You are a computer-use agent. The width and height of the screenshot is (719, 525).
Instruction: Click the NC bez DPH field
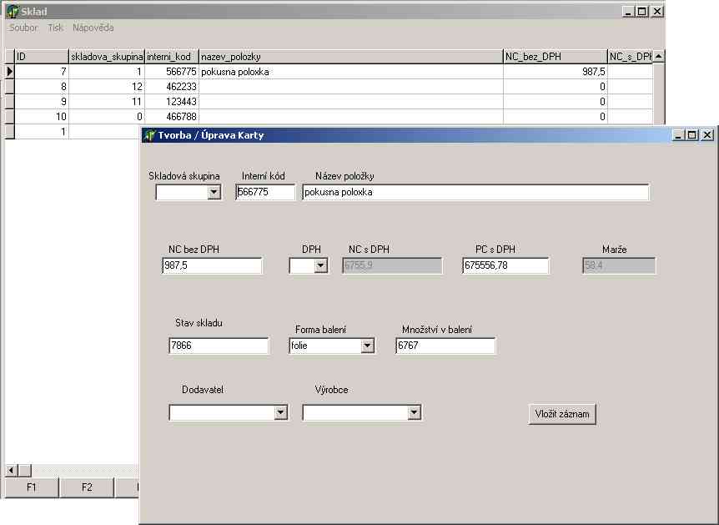tap(212, 265)
